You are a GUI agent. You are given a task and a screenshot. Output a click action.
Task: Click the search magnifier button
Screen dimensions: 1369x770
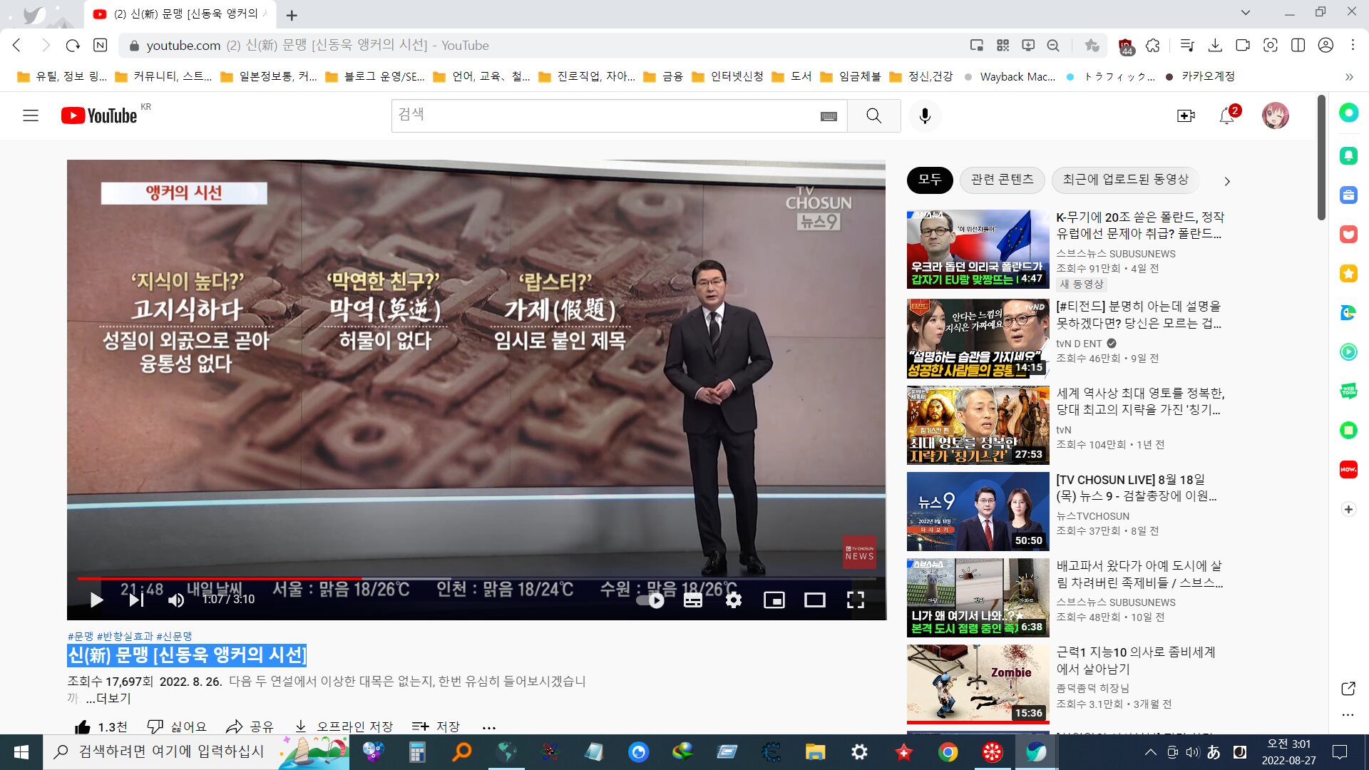(873, 115)
